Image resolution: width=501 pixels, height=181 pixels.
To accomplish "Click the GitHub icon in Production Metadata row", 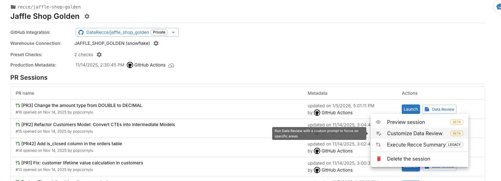I will (130, 65).
